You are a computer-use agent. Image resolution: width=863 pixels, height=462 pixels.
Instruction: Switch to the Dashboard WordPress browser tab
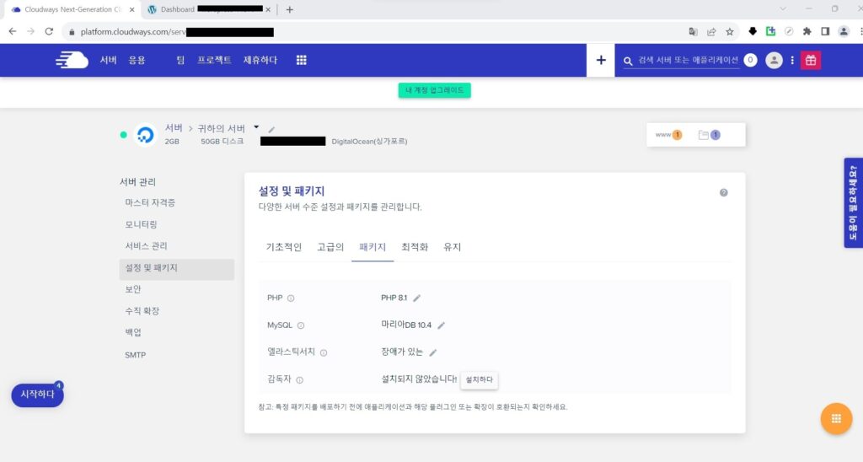(208, 9)
